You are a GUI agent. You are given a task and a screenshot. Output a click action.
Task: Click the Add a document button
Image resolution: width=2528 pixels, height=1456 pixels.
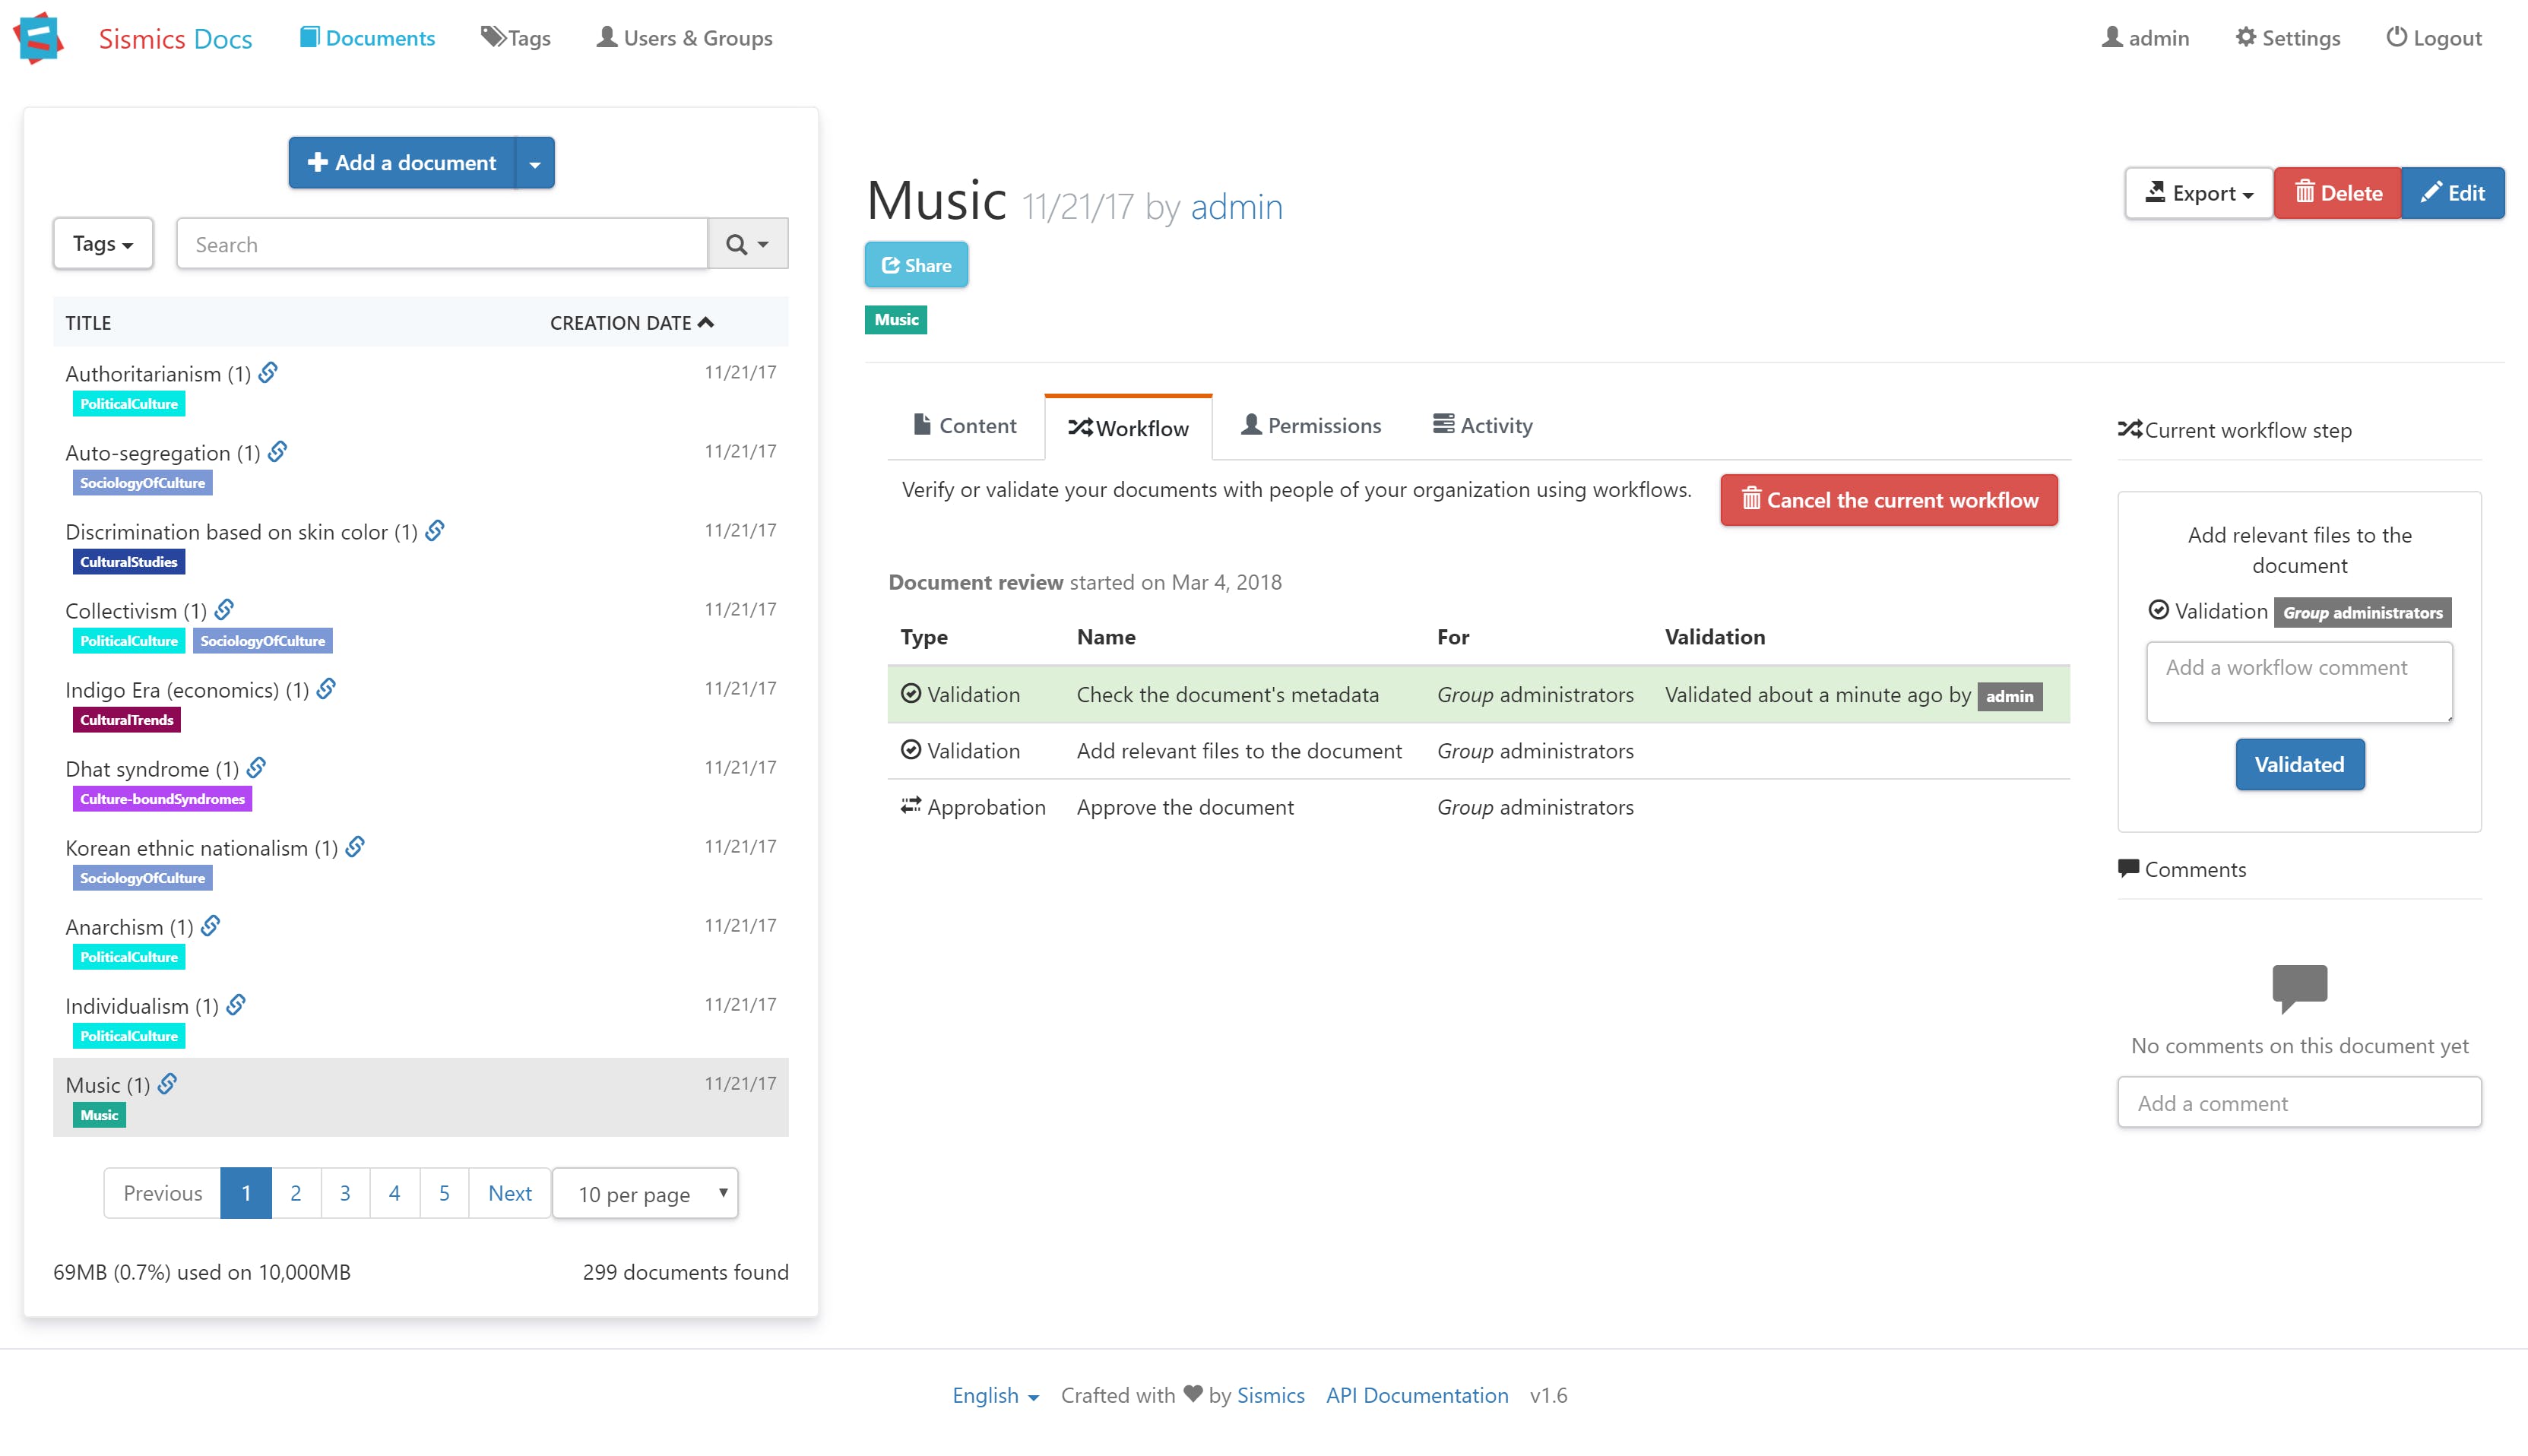[x=402, y=163]
